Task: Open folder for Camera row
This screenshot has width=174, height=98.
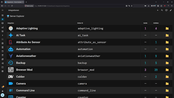Action: point(167,84)
